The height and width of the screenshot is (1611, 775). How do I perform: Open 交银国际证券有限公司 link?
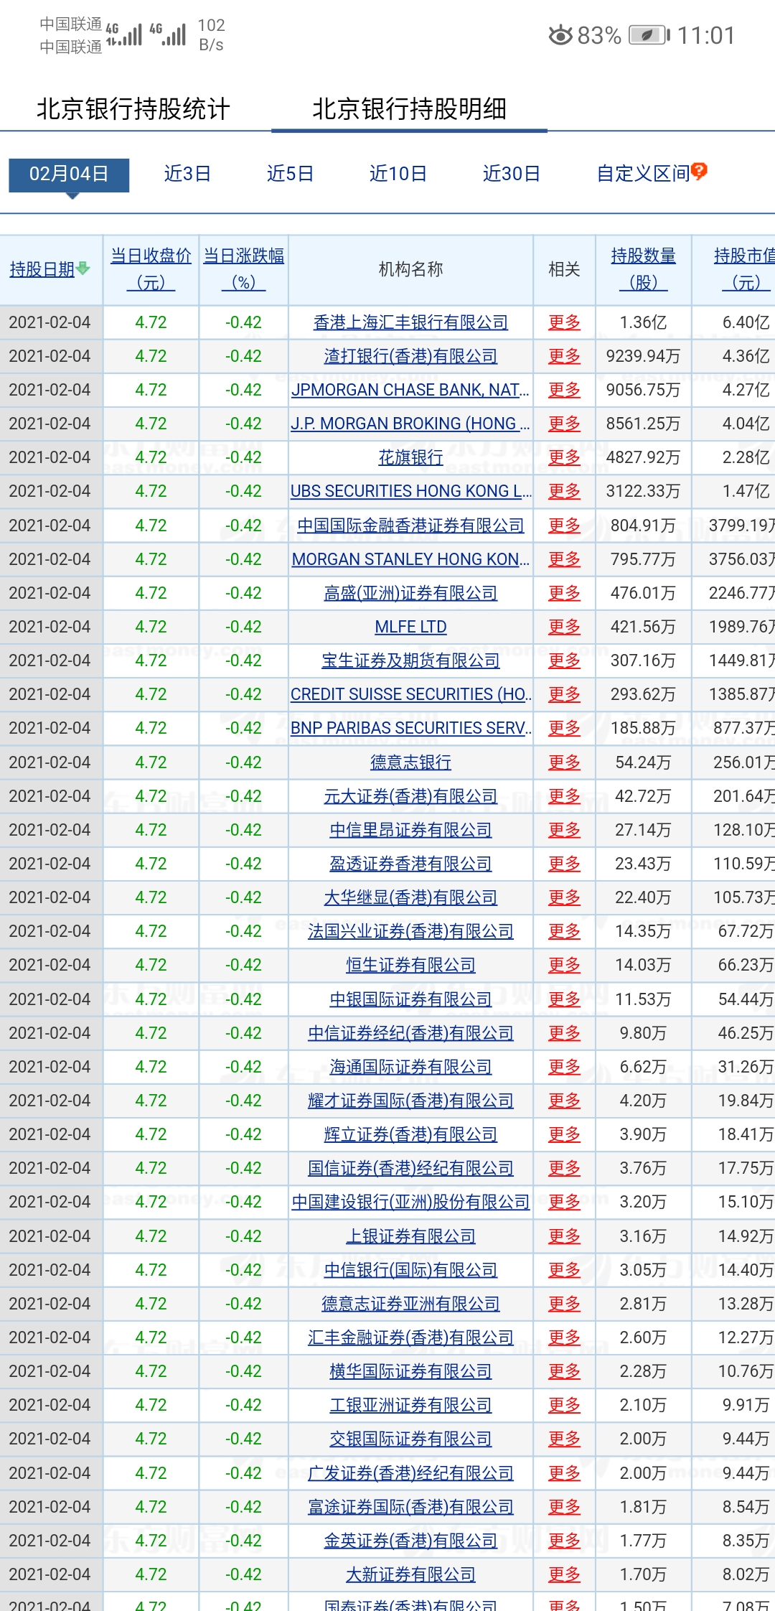(410, 1439)
